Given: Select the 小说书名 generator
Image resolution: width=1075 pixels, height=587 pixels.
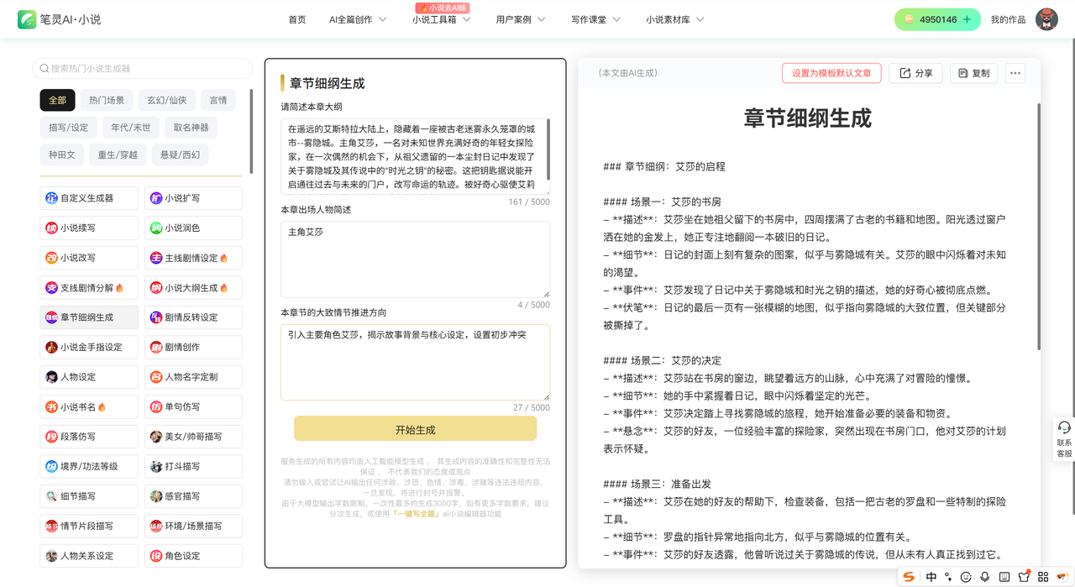Looking at the screenshot, I should pyautogui.click(x=89, y=407).
